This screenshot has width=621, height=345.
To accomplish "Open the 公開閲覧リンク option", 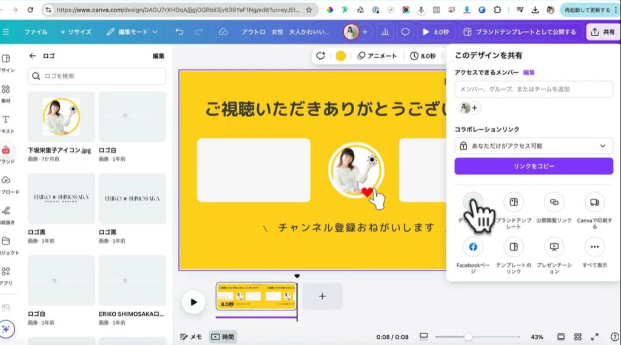I will pyautogui.click(x=554, y=203).
